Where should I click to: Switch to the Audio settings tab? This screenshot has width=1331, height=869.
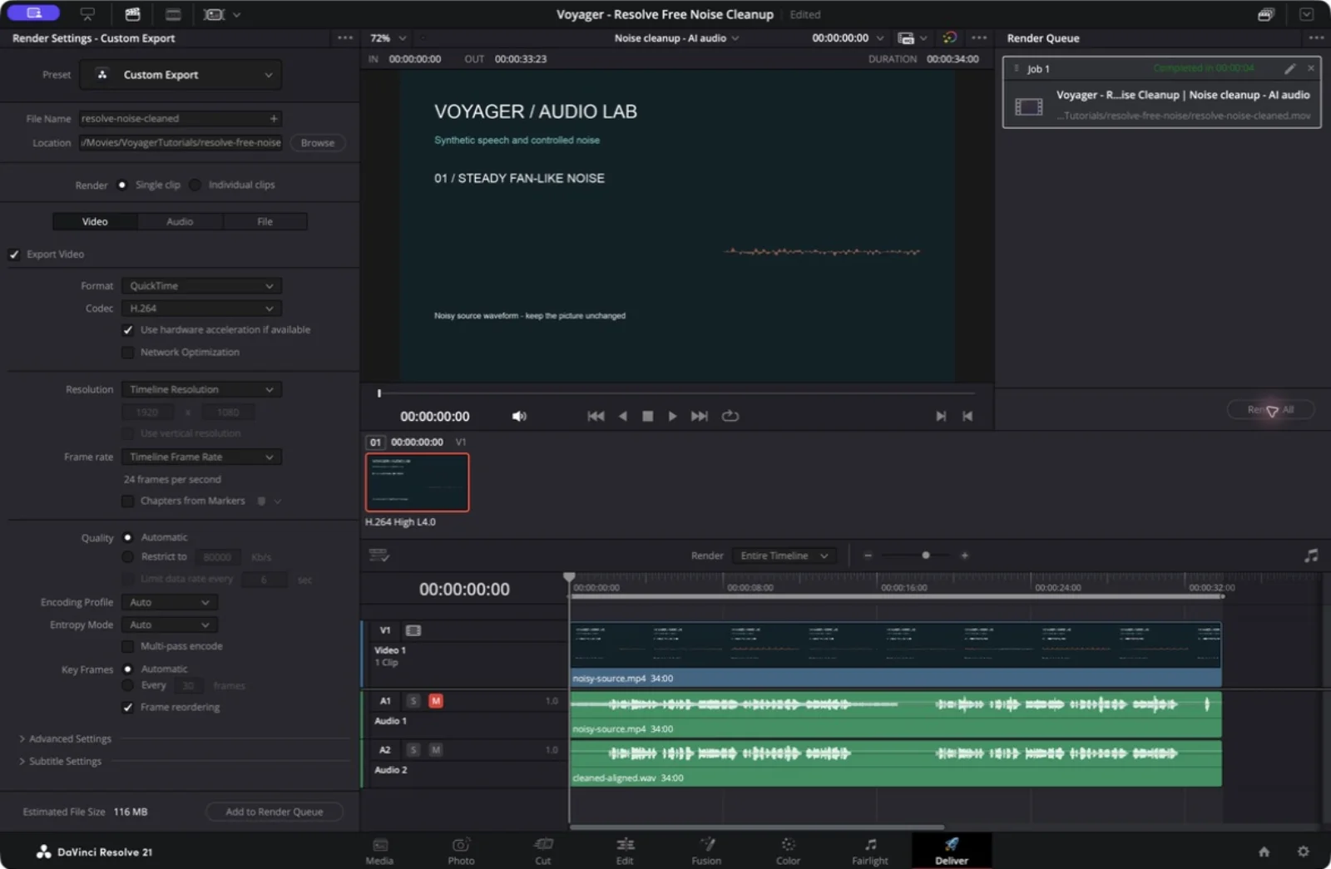click(180, 221)
